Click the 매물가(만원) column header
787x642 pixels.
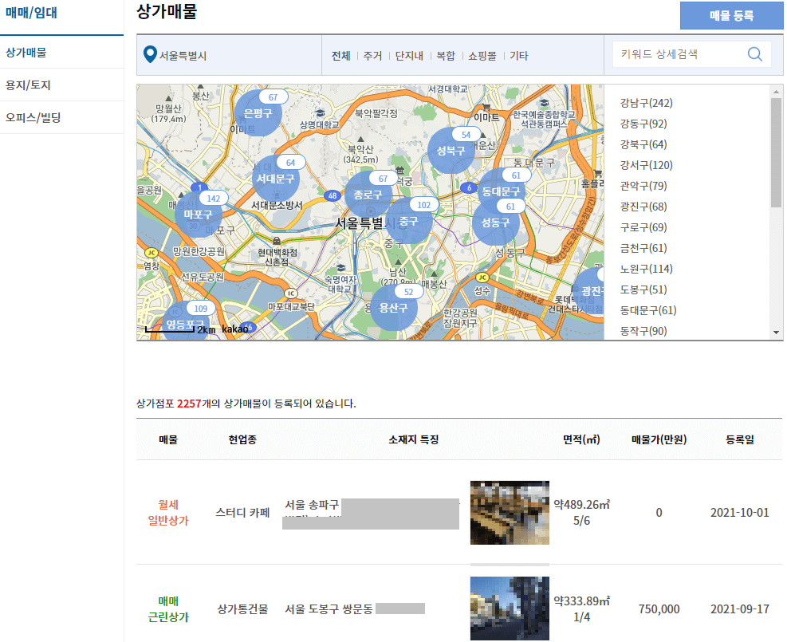click(x=659, y=439)
